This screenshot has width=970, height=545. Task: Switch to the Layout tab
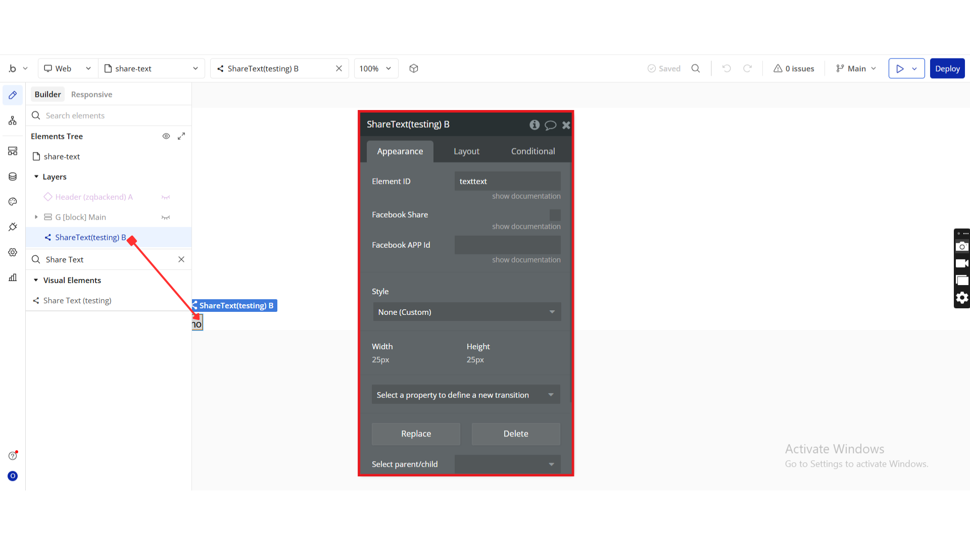pos(466,151)
